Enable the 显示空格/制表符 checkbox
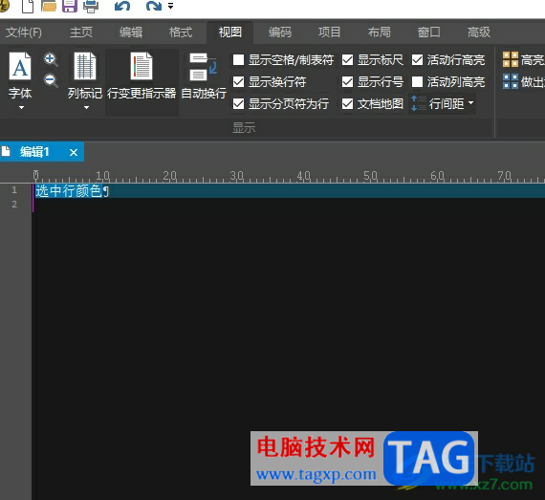 (238, 60)
